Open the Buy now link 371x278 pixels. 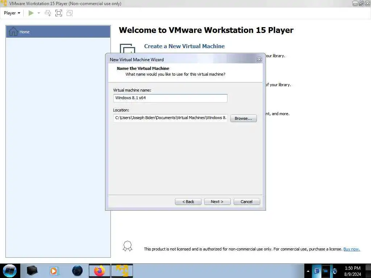point(351,249)
